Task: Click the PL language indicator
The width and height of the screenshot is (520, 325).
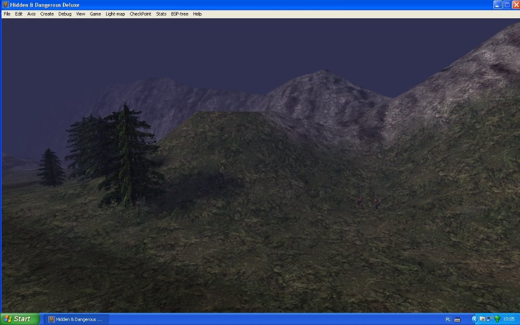Action: 448,319
